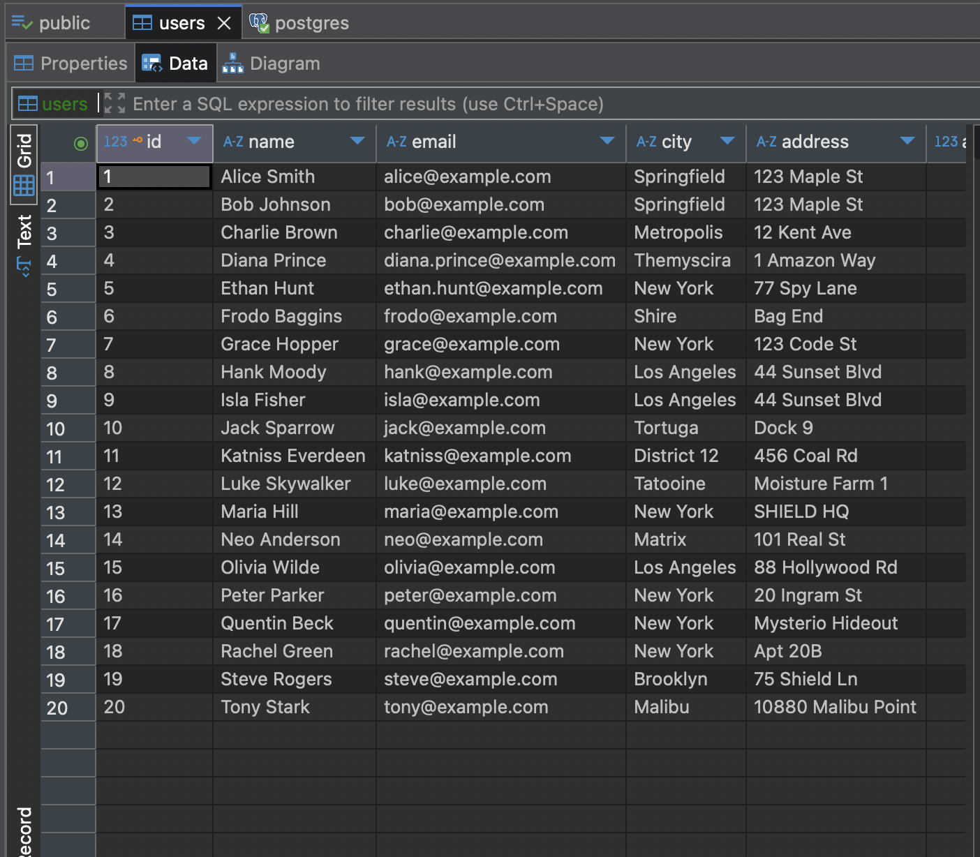Click the Text mode icon in side panel
The height and width of the screenshot is (857, 980).
(x=24, y=267)
